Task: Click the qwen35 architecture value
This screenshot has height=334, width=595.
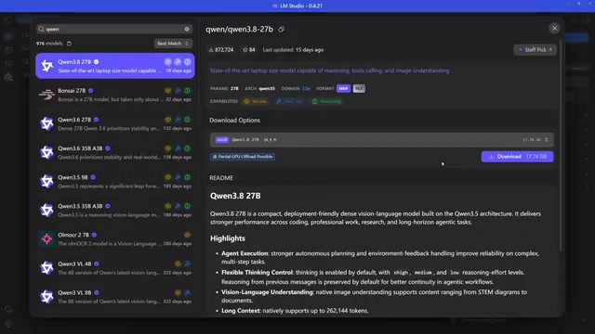Action: (267, 89)
